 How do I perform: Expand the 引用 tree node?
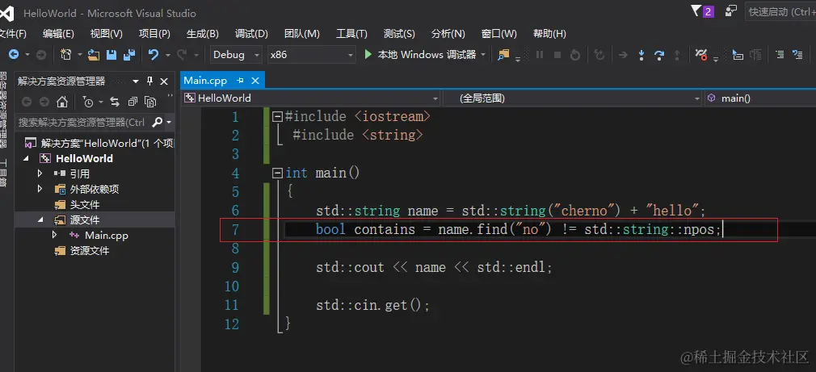tap(40, 173)
